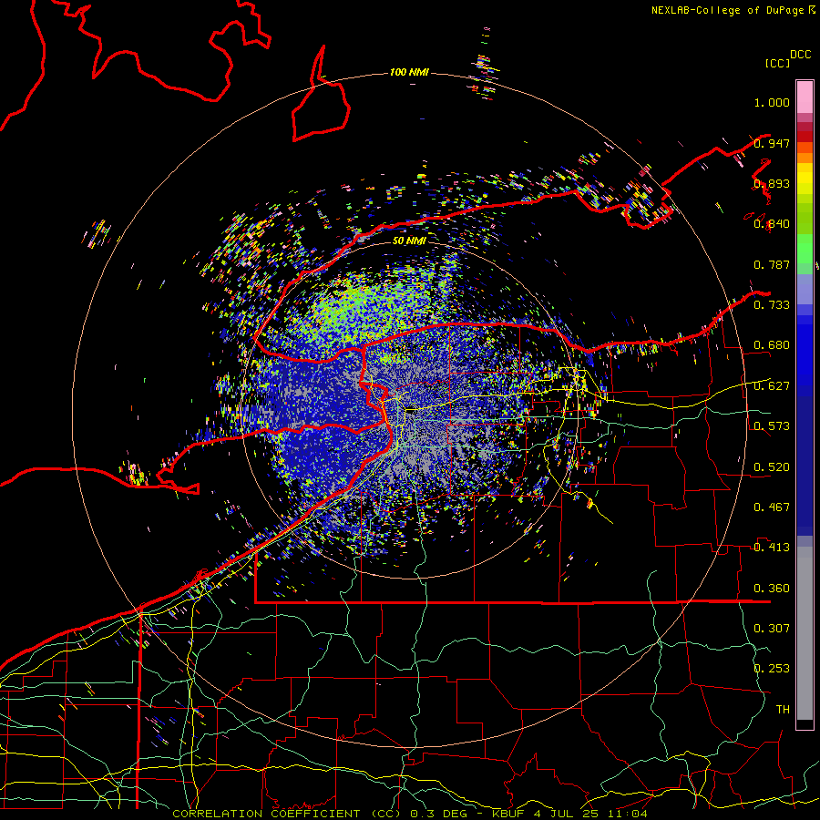This screenshot has width=820, height=820.
Task: Click the DCC legend title
Action: 800,55
